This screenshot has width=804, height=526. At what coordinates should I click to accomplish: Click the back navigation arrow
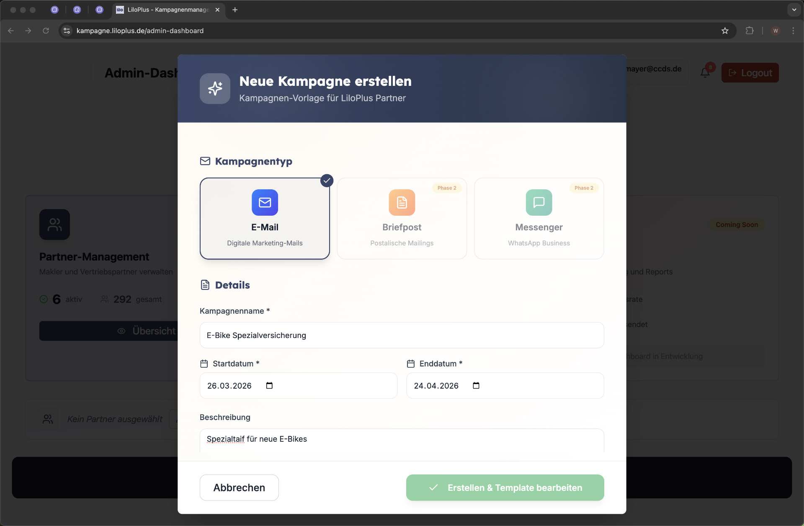(10, 31)
